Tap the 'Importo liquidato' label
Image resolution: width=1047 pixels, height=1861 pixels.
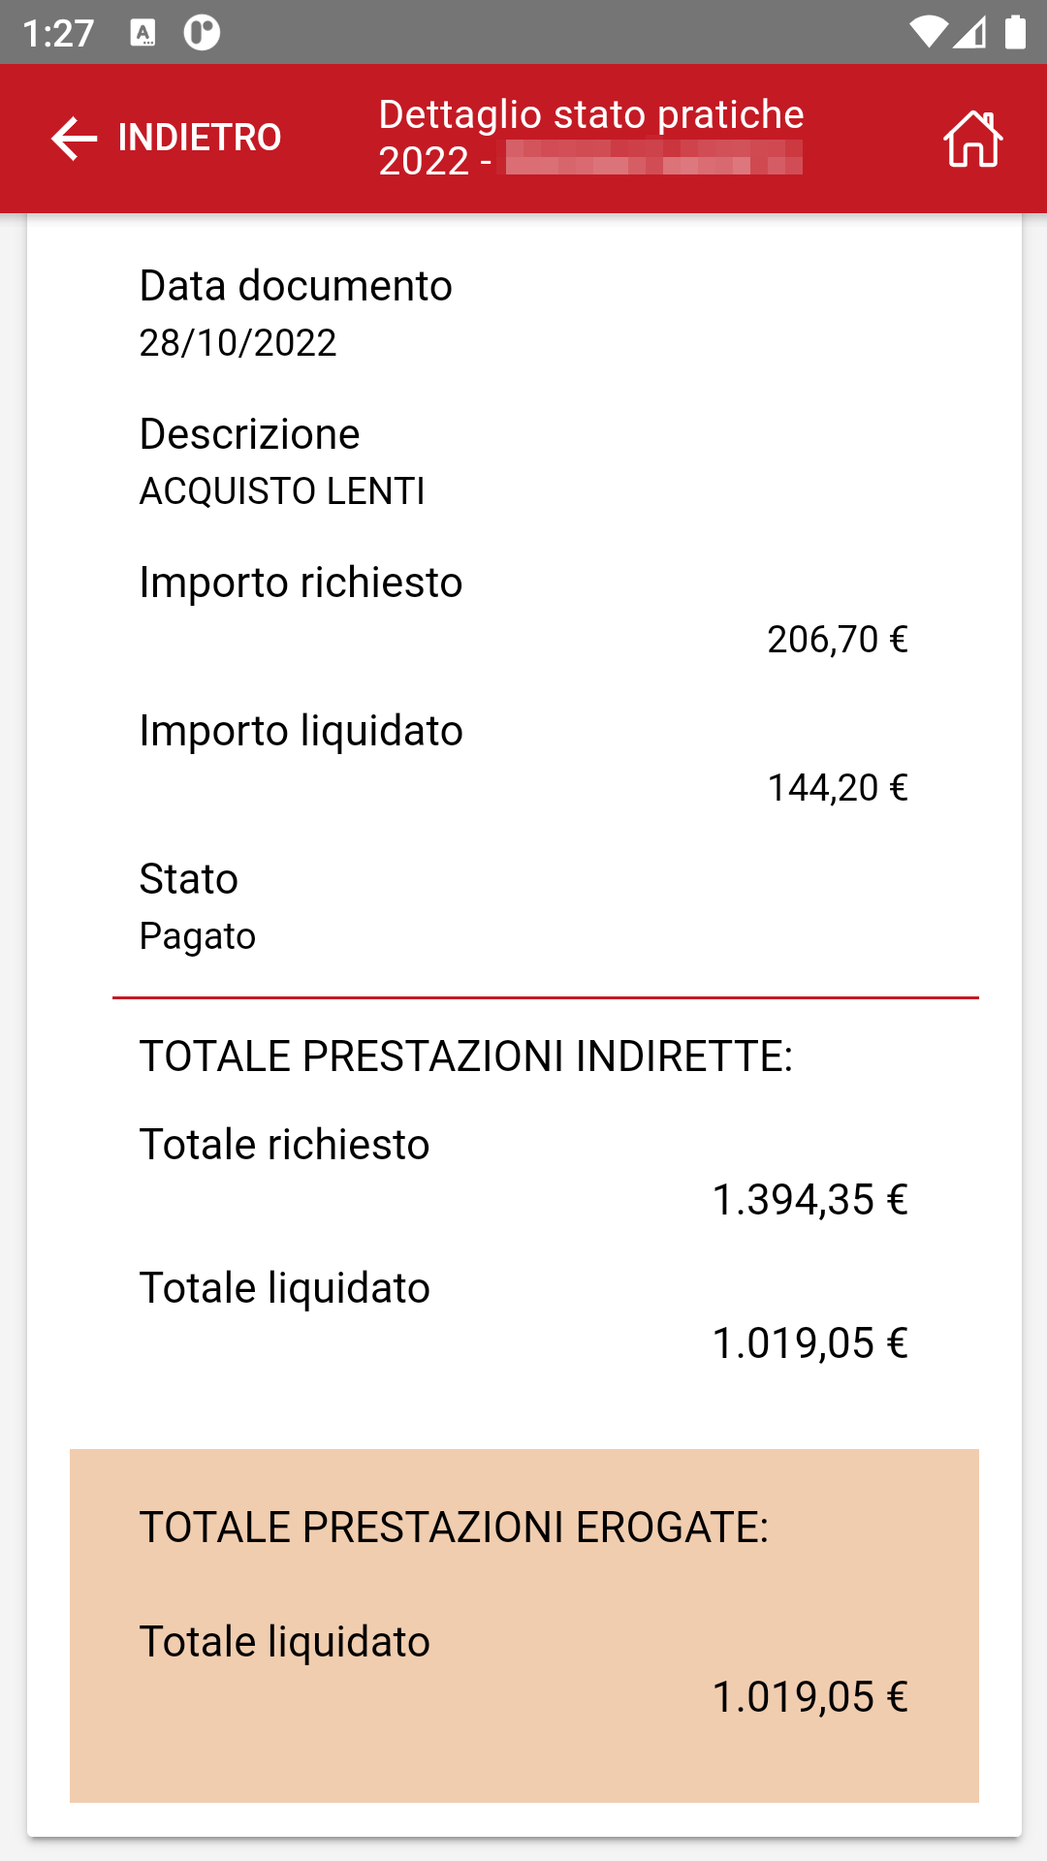click(x=301, y=731)
